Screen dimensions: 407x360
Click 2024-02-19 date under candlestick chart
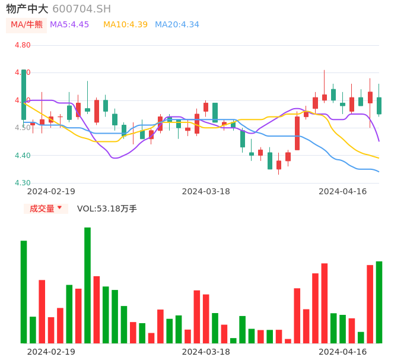pyautogui.click(x=51, y=191)
